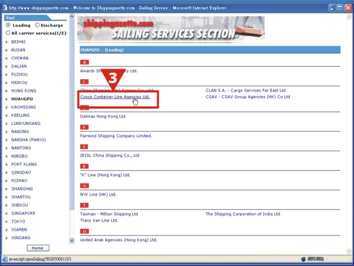Click the red letter U section marker
Screen dimensions: 354x266
click(x=85, y=231)
